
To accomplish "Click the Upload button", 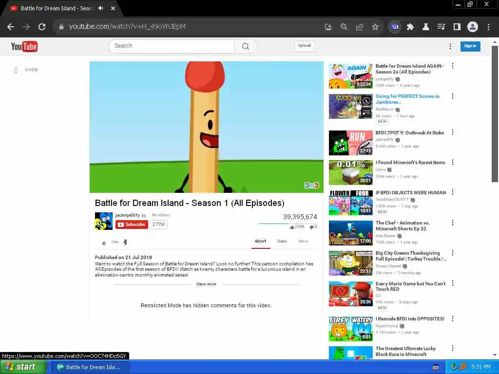I will (x=304, y=46).
